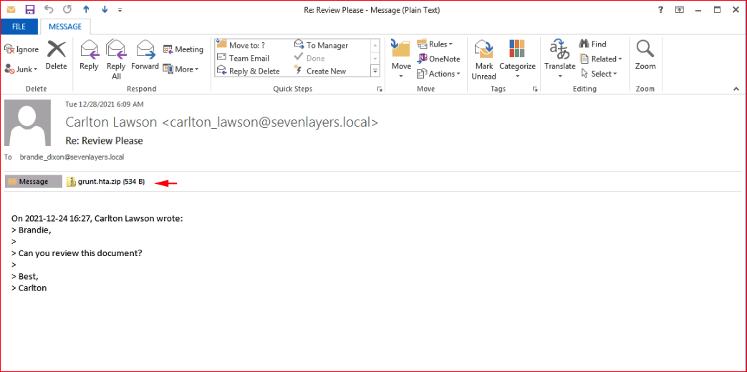This screenshot has height=372, width=747.
Task: Open the Actions dropdown in the Move group
Action: pyautogui.click(x=439, y=74)
